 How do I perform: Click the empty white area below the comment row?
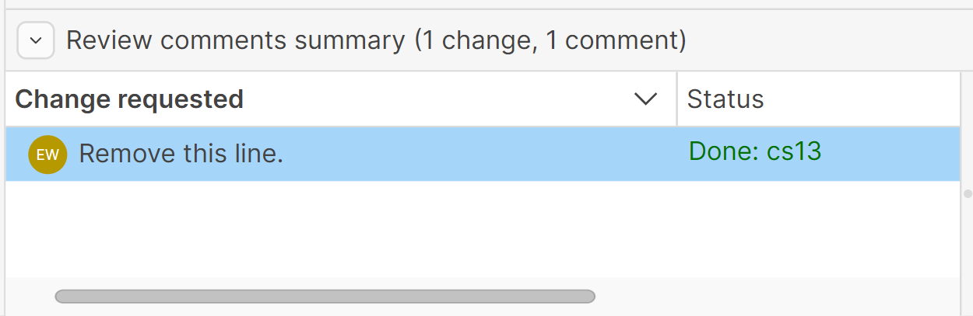point(467,229)
